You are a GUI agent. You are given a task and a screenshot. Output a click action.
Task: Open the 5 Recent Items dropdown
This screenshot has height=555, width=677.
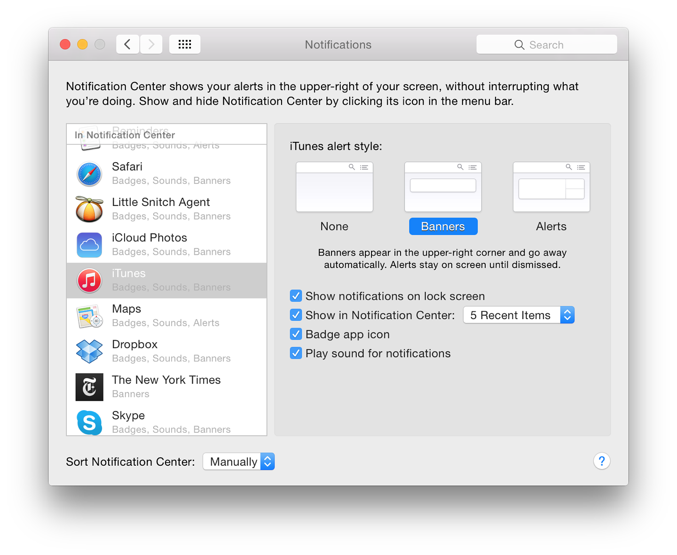[519, 315]
